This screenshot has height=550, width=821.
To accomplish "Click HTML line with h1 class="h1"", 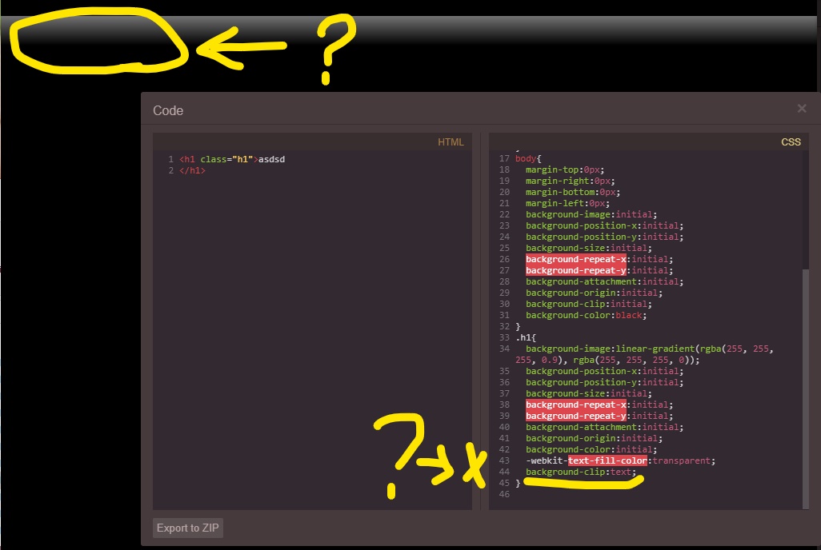I will 232,159.
